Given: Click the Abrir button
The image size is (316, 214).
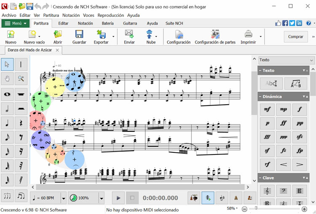Looking at the screenshot, I should click(58, 37).
